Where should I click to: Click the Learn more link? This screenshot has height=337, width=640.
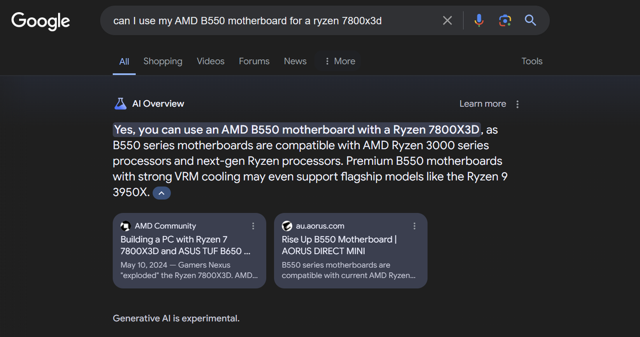483,103
